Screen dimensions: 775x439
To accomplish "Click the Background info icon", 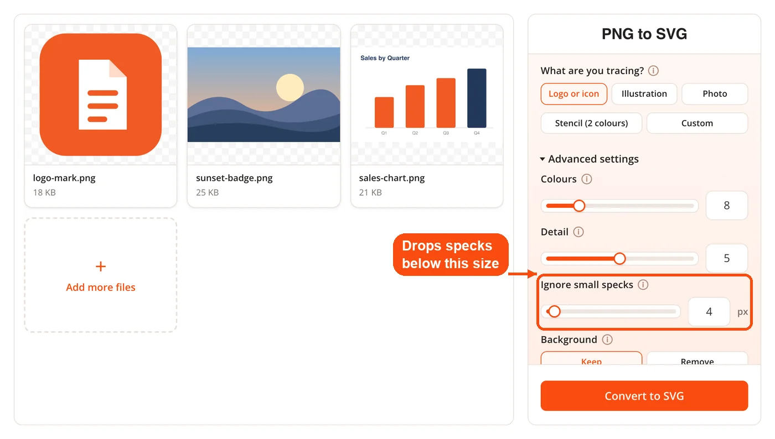I will click(x=607, y=339).
